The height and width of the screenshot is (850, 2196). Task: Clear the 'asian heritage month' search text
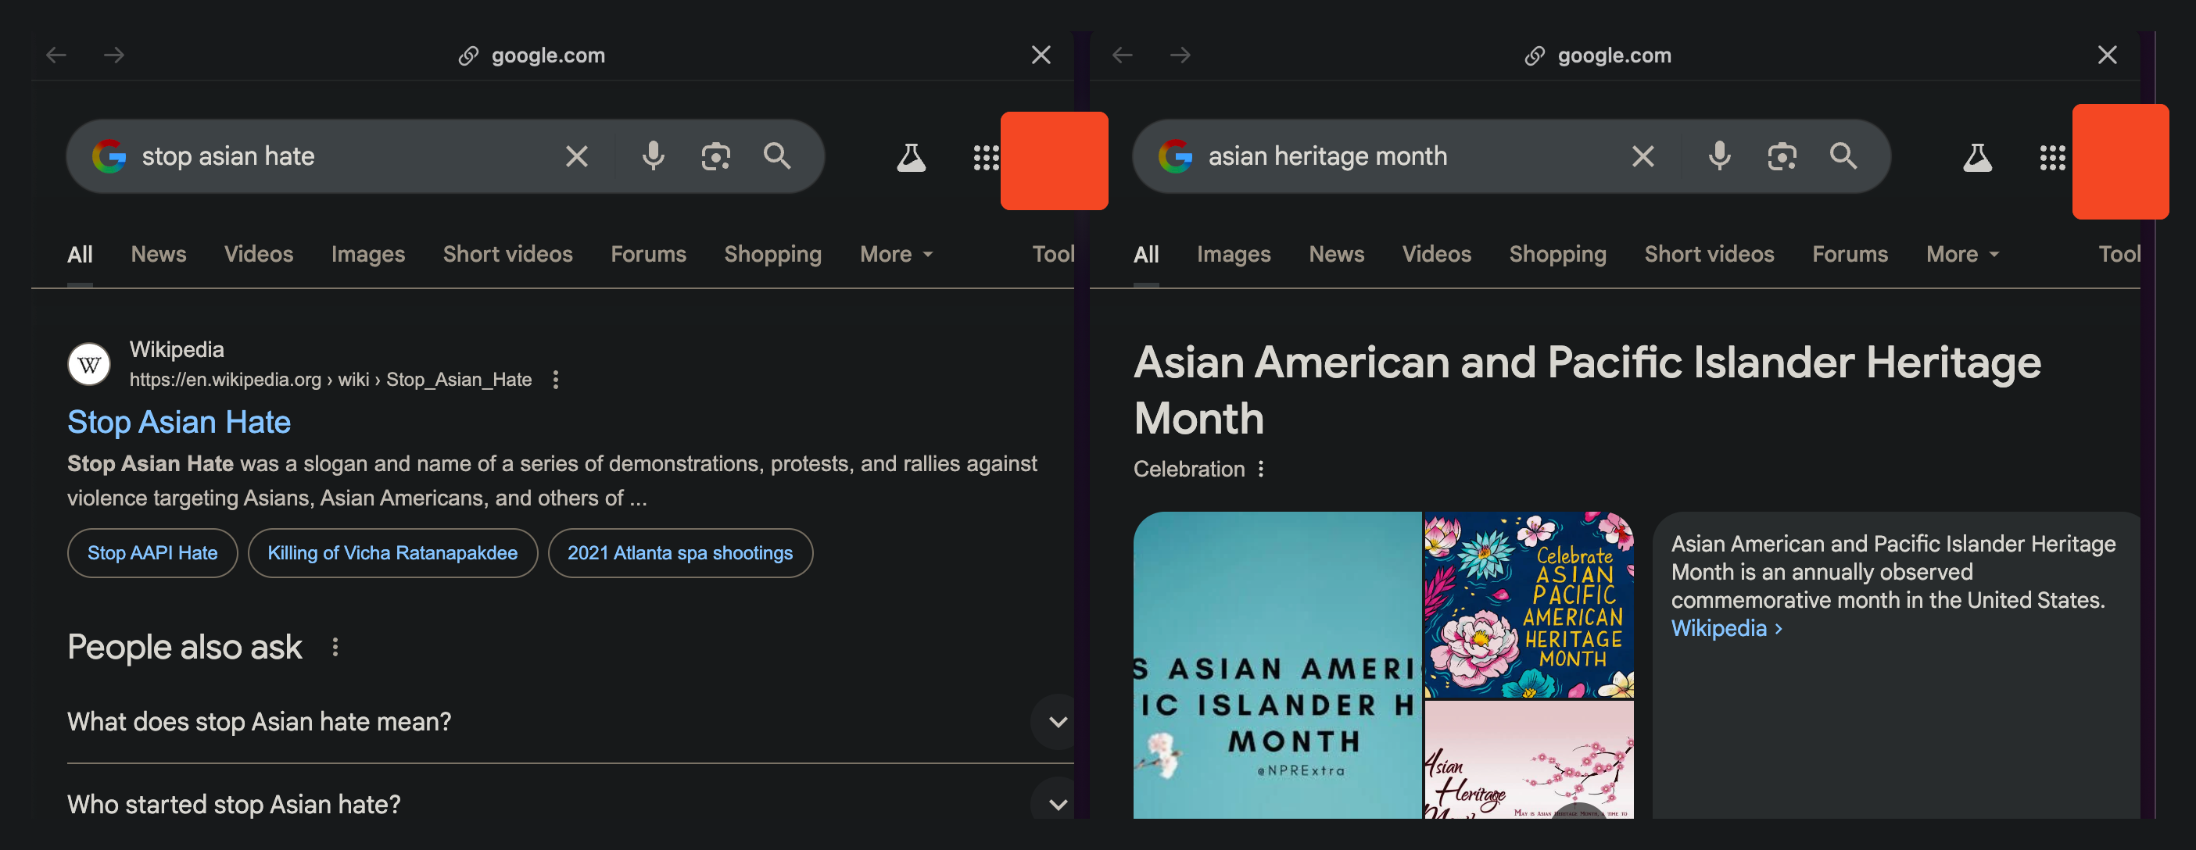[x=1643, y=157]
